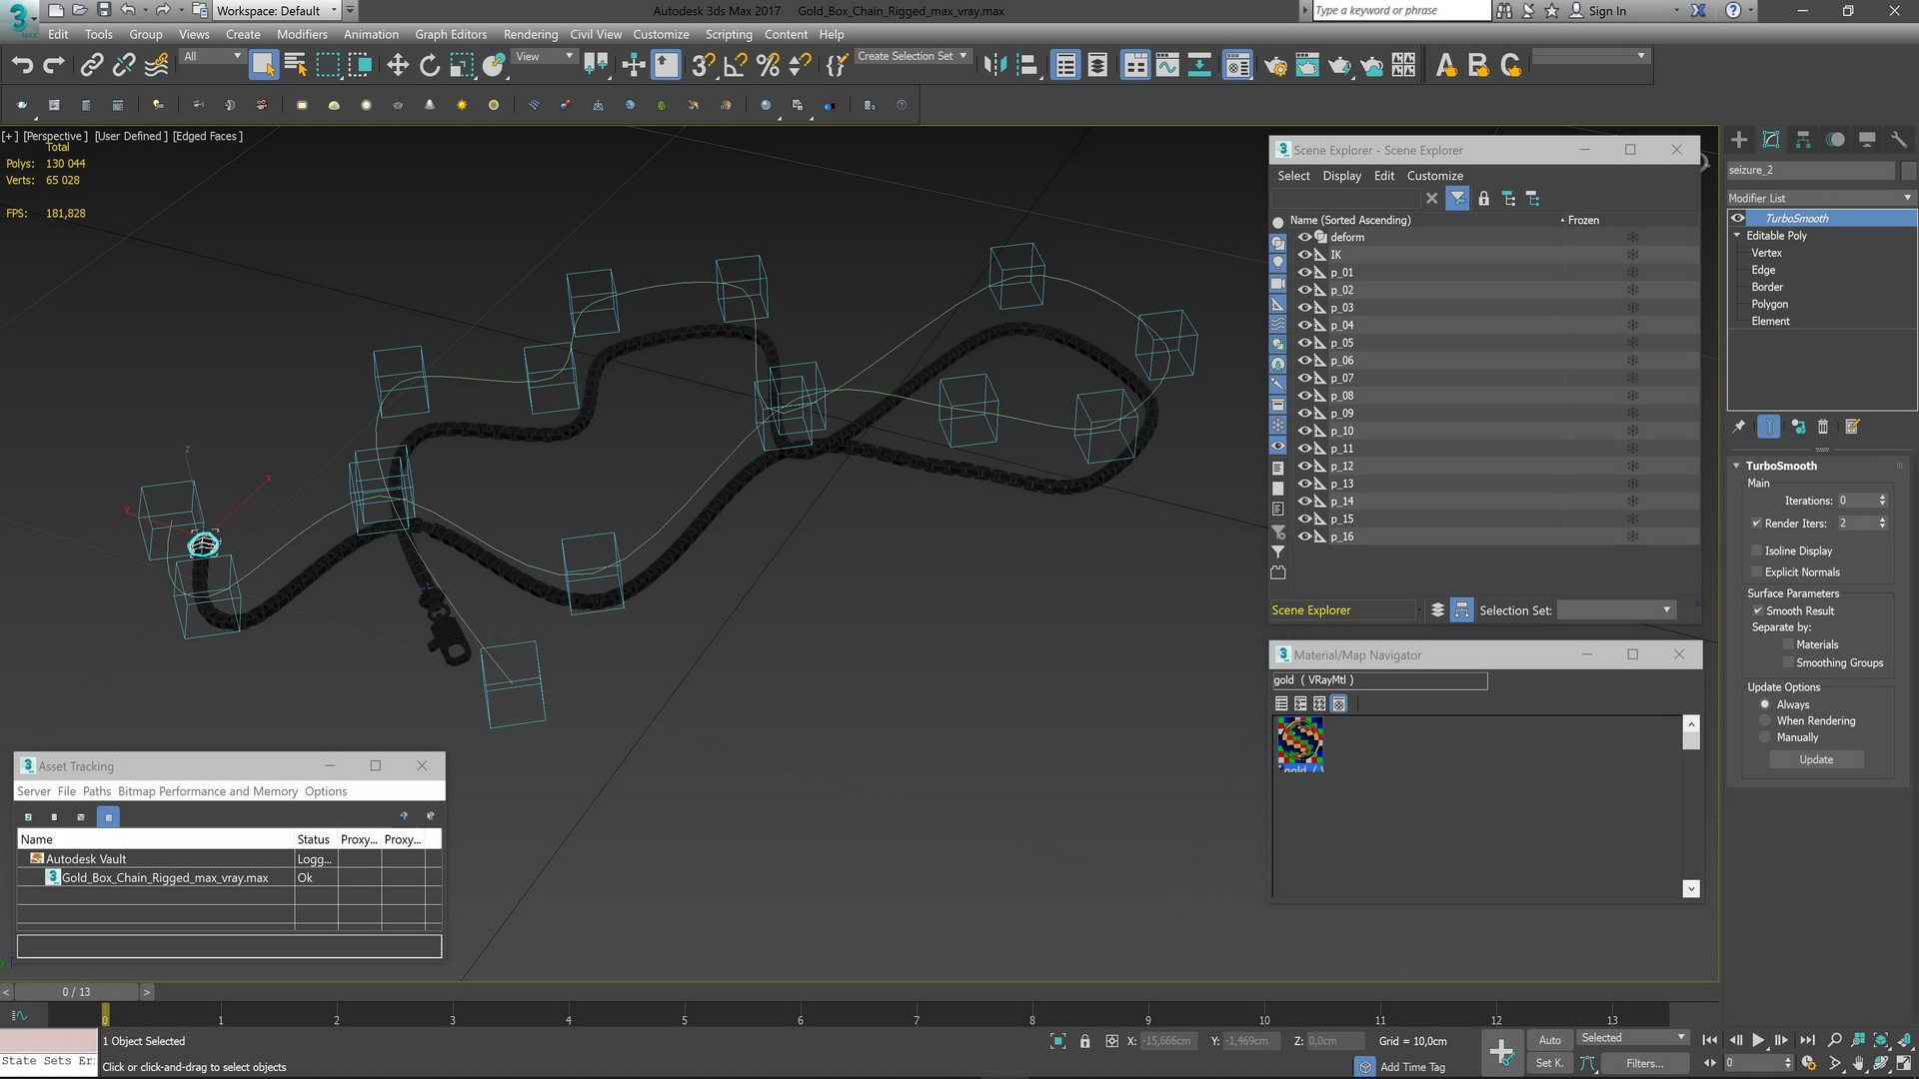Click the Auto key button
This screenshot has width=1919, height=1079.
point(1549,1040)
